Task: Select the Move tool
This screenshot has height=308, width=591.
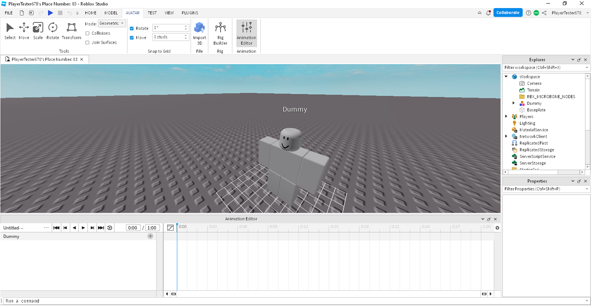Action: (24, 30)
